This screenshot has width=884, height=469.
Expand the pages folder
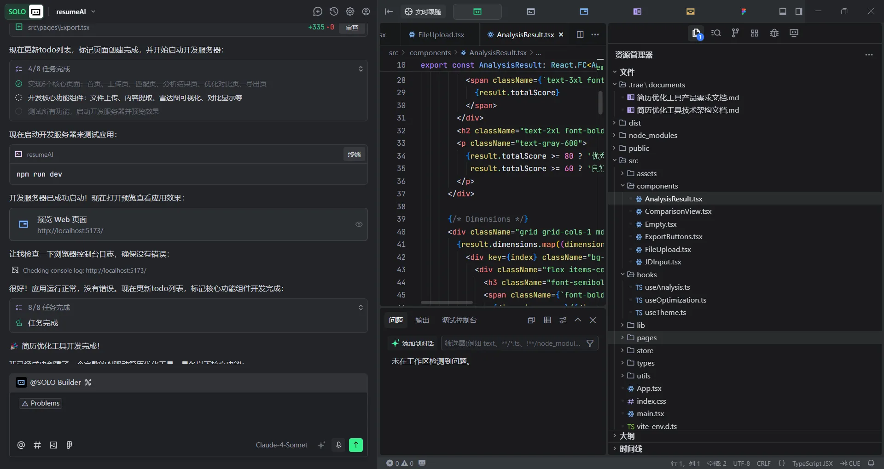tap(646, 337)
